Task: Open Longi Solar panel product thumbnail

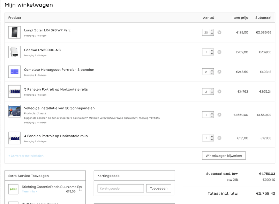Action: (15, 32)
